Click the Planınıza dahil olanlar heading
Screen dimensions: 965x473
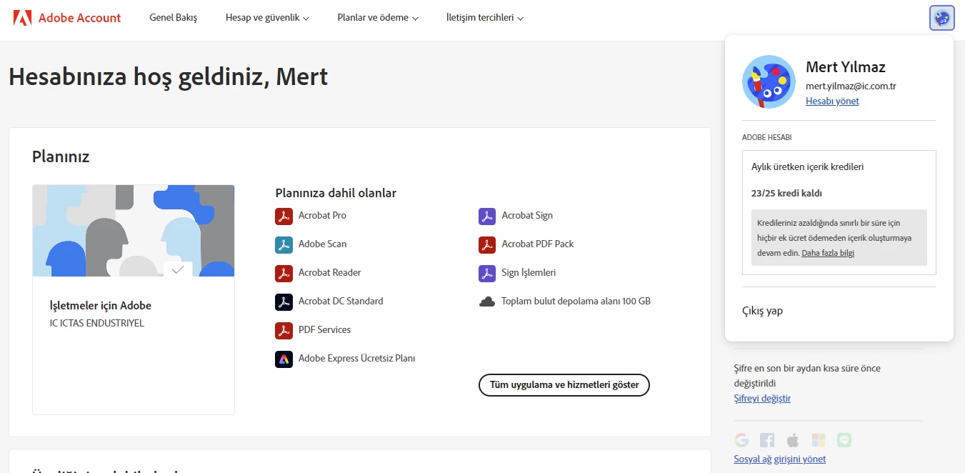click(x=336, y=193)
